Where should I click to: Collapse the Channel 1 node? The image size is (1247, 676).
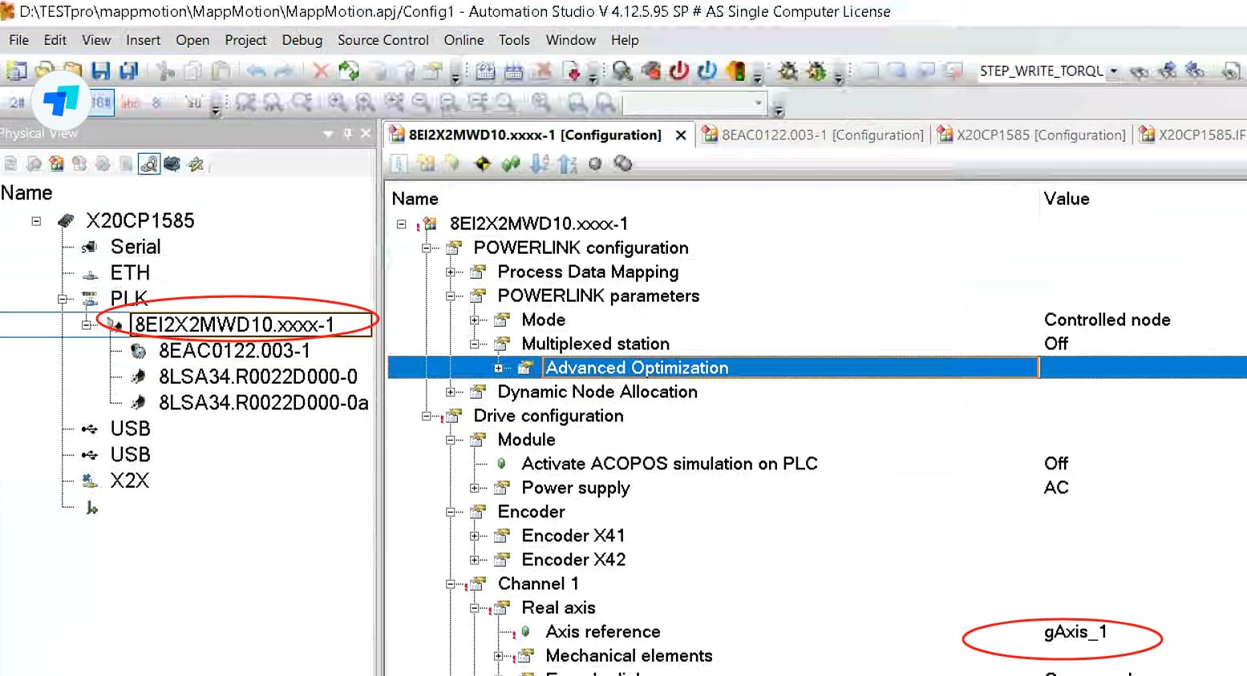click(450, 585)
